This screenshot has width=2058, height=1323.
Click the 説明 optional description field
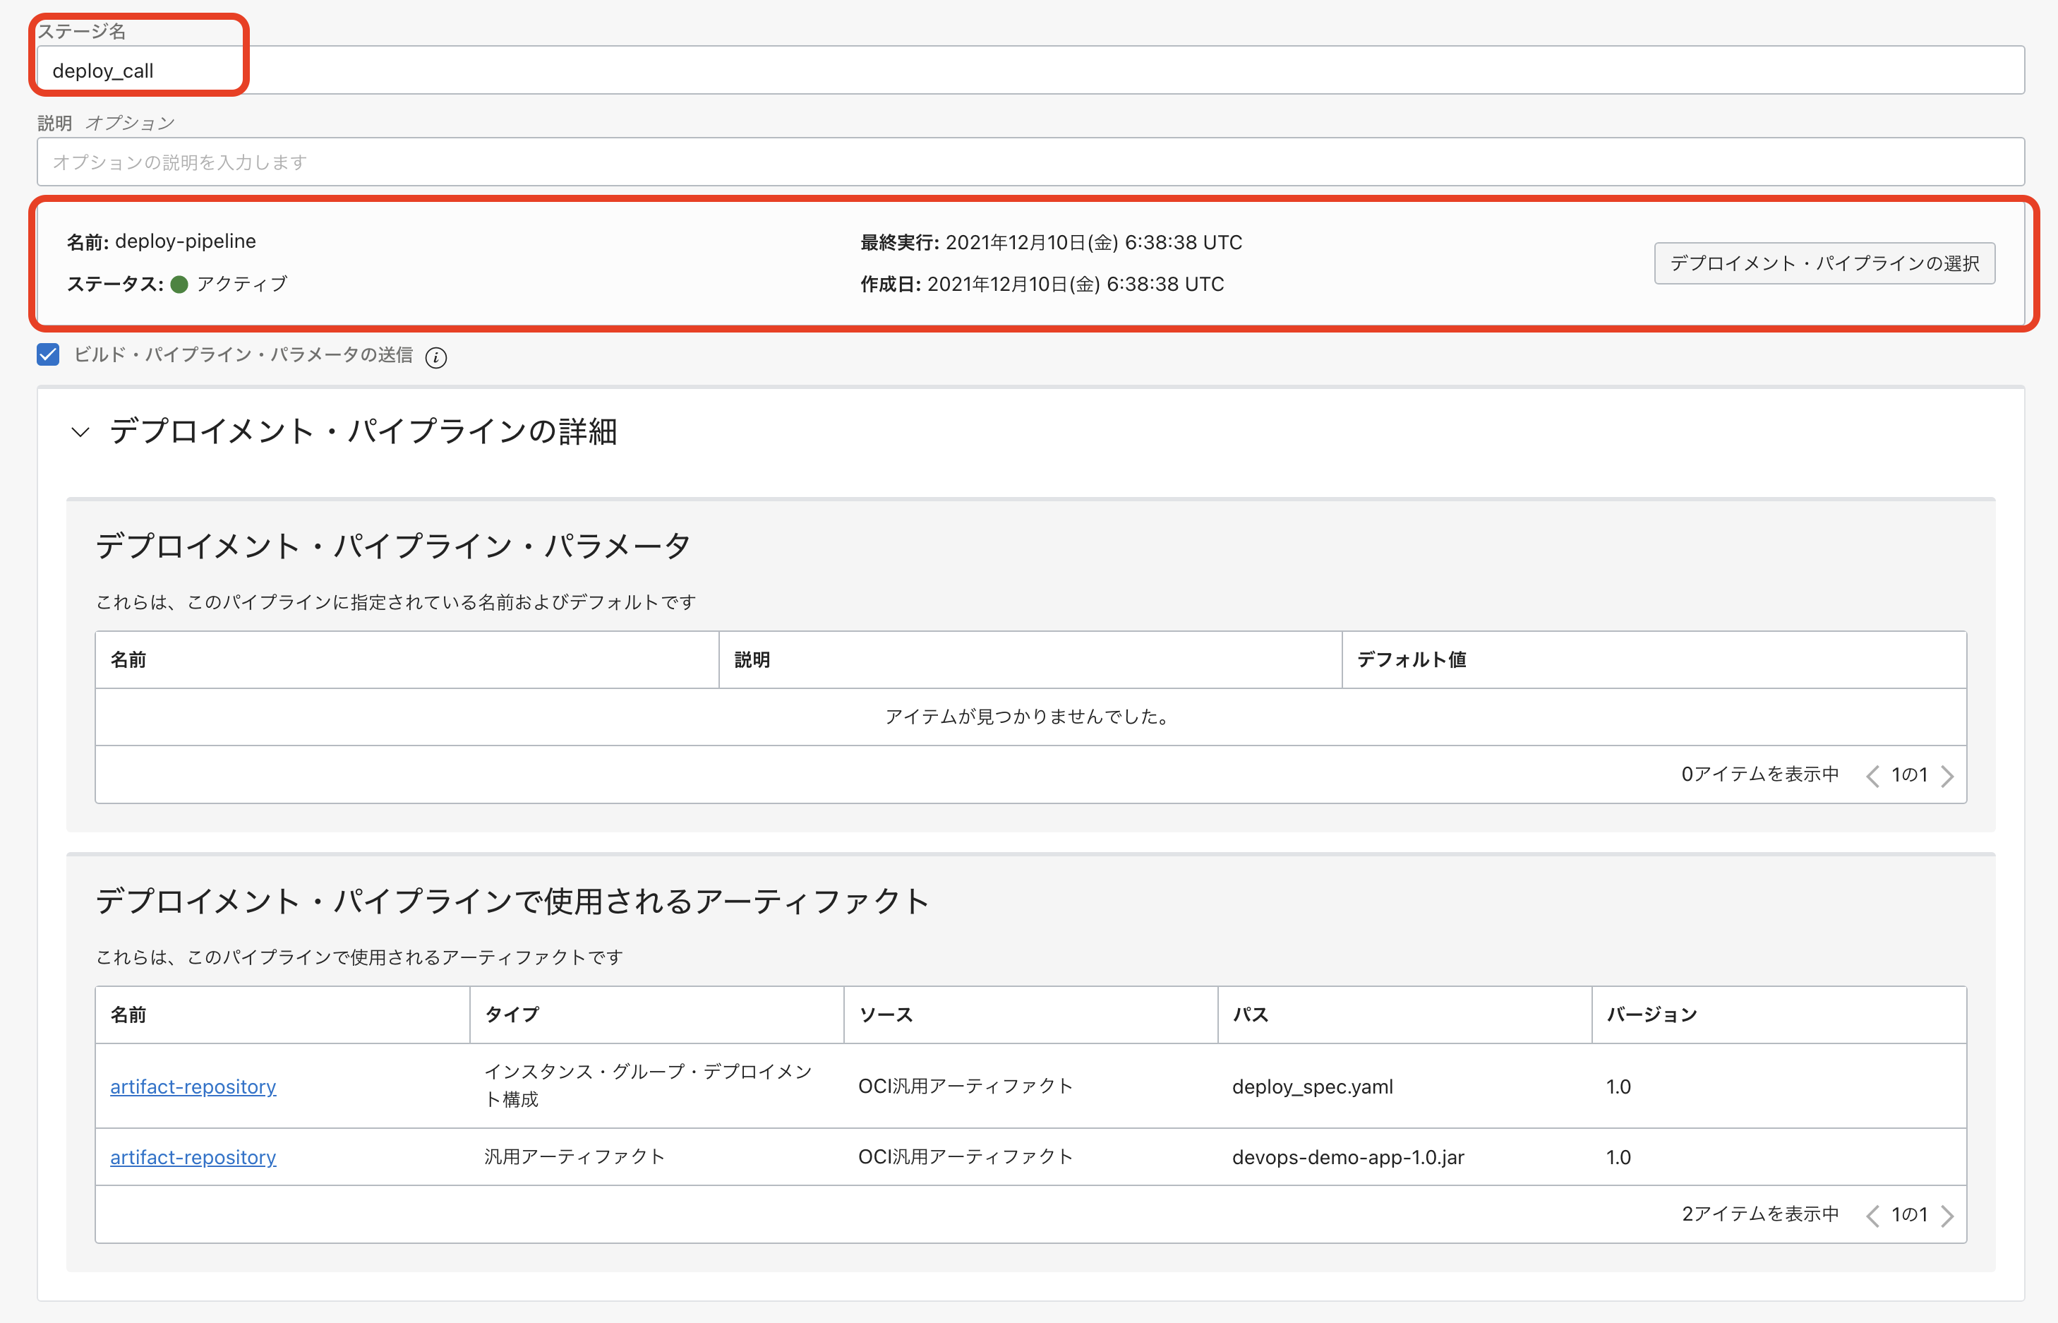click(x=1030, y=162)
